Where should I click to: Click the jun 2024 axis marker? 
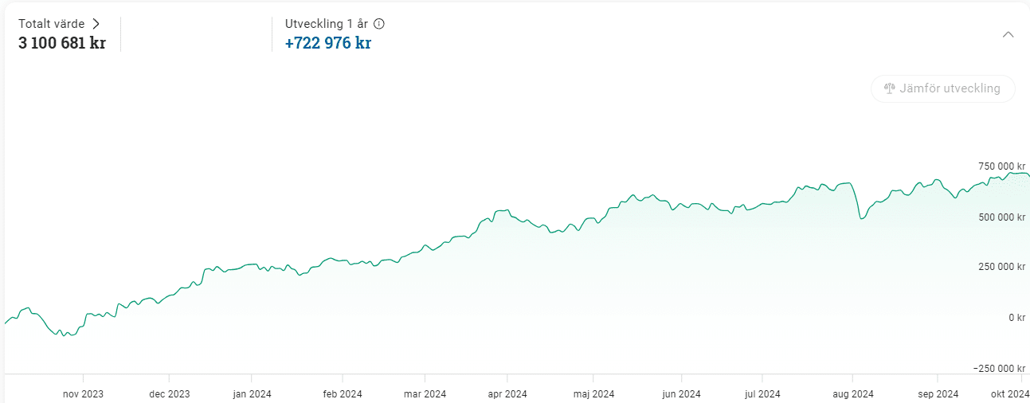point(681,393)
